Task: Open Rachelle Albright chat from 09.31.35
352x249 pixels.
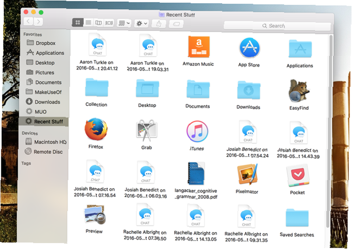Action: pyautogui.click(x=246, y=217)
